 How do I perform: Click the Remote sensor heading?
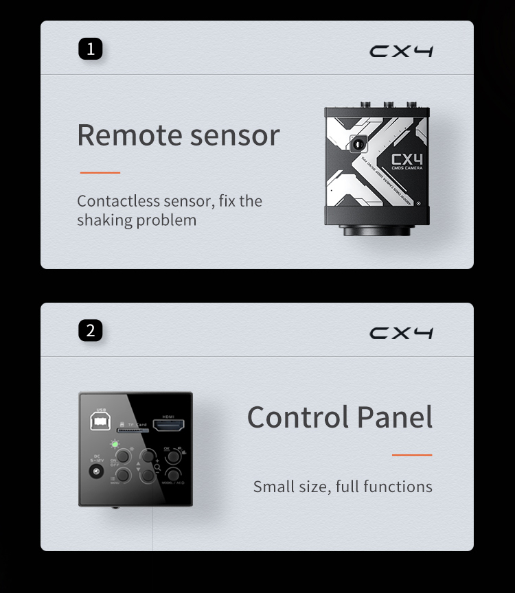179,135
